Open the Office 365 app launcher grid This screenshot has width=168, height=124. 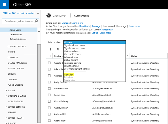pos(5,5)
